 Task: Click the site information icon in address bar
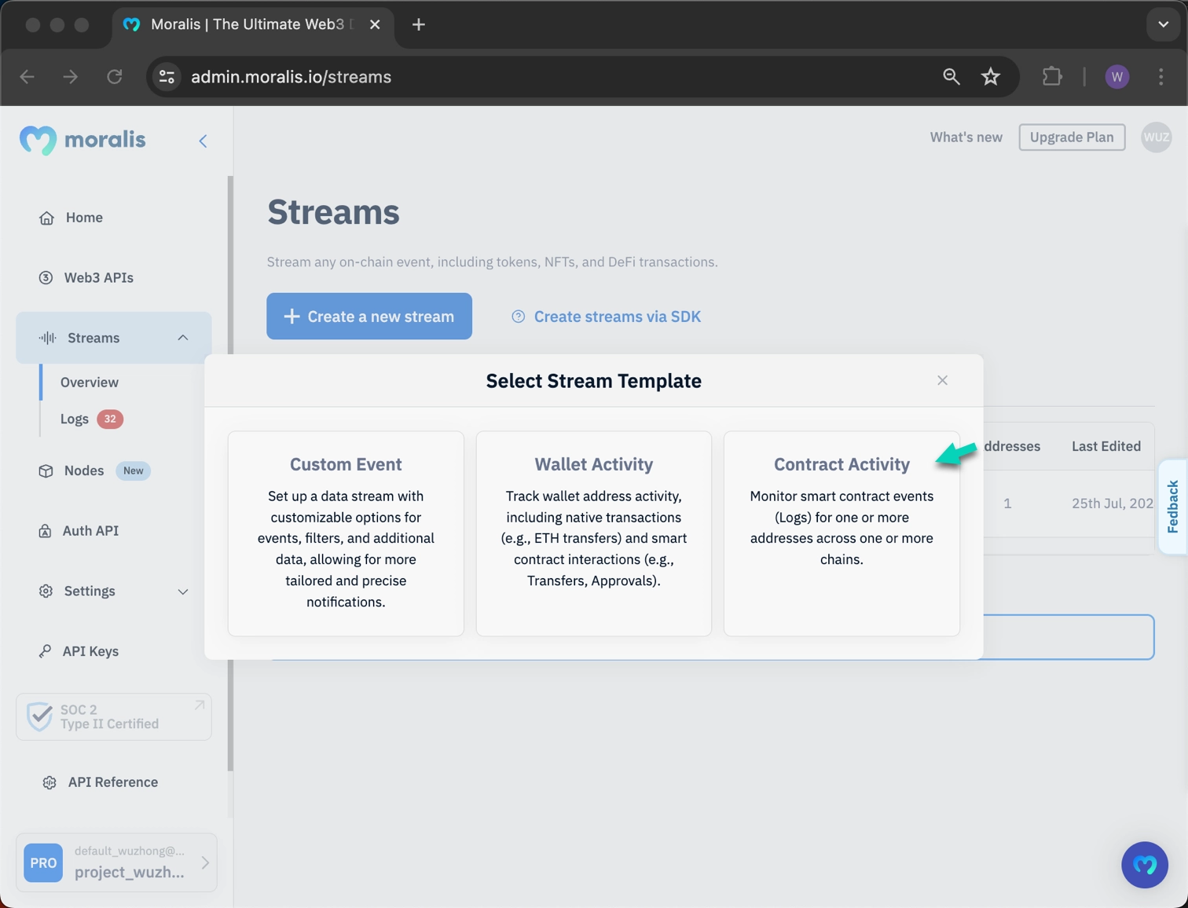[167, 76]
